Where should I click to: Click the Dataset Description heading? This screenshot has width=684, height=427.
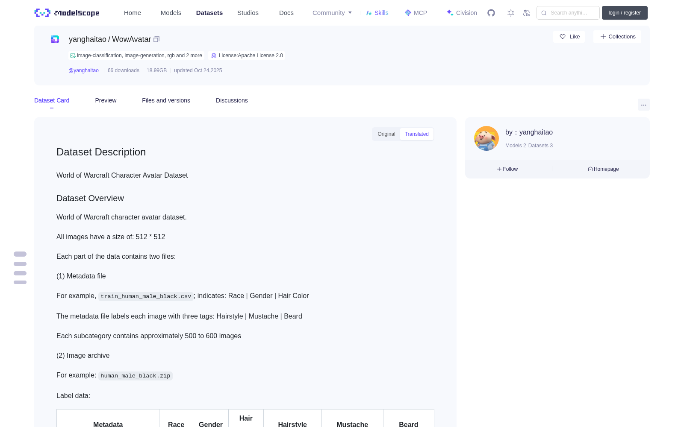[x=101, y=152]
